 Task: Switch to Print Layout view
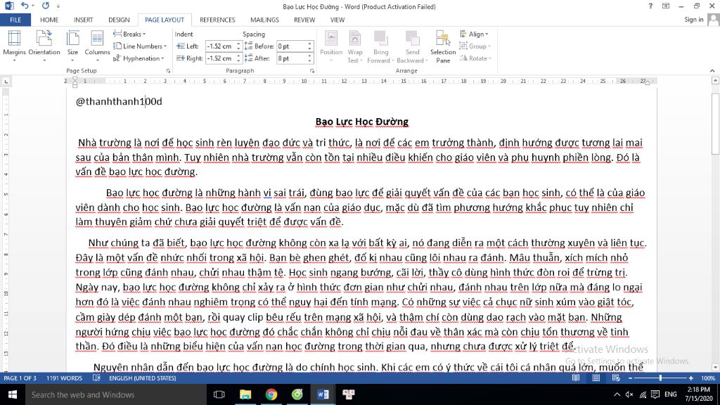click(596, 378)
